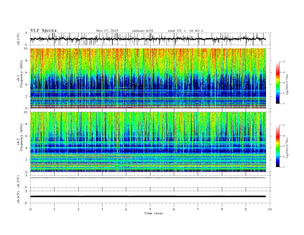Click the 'ch.1(V)' waveform axis label
This screenshot has width=304, height=235.
pos(18,39)
